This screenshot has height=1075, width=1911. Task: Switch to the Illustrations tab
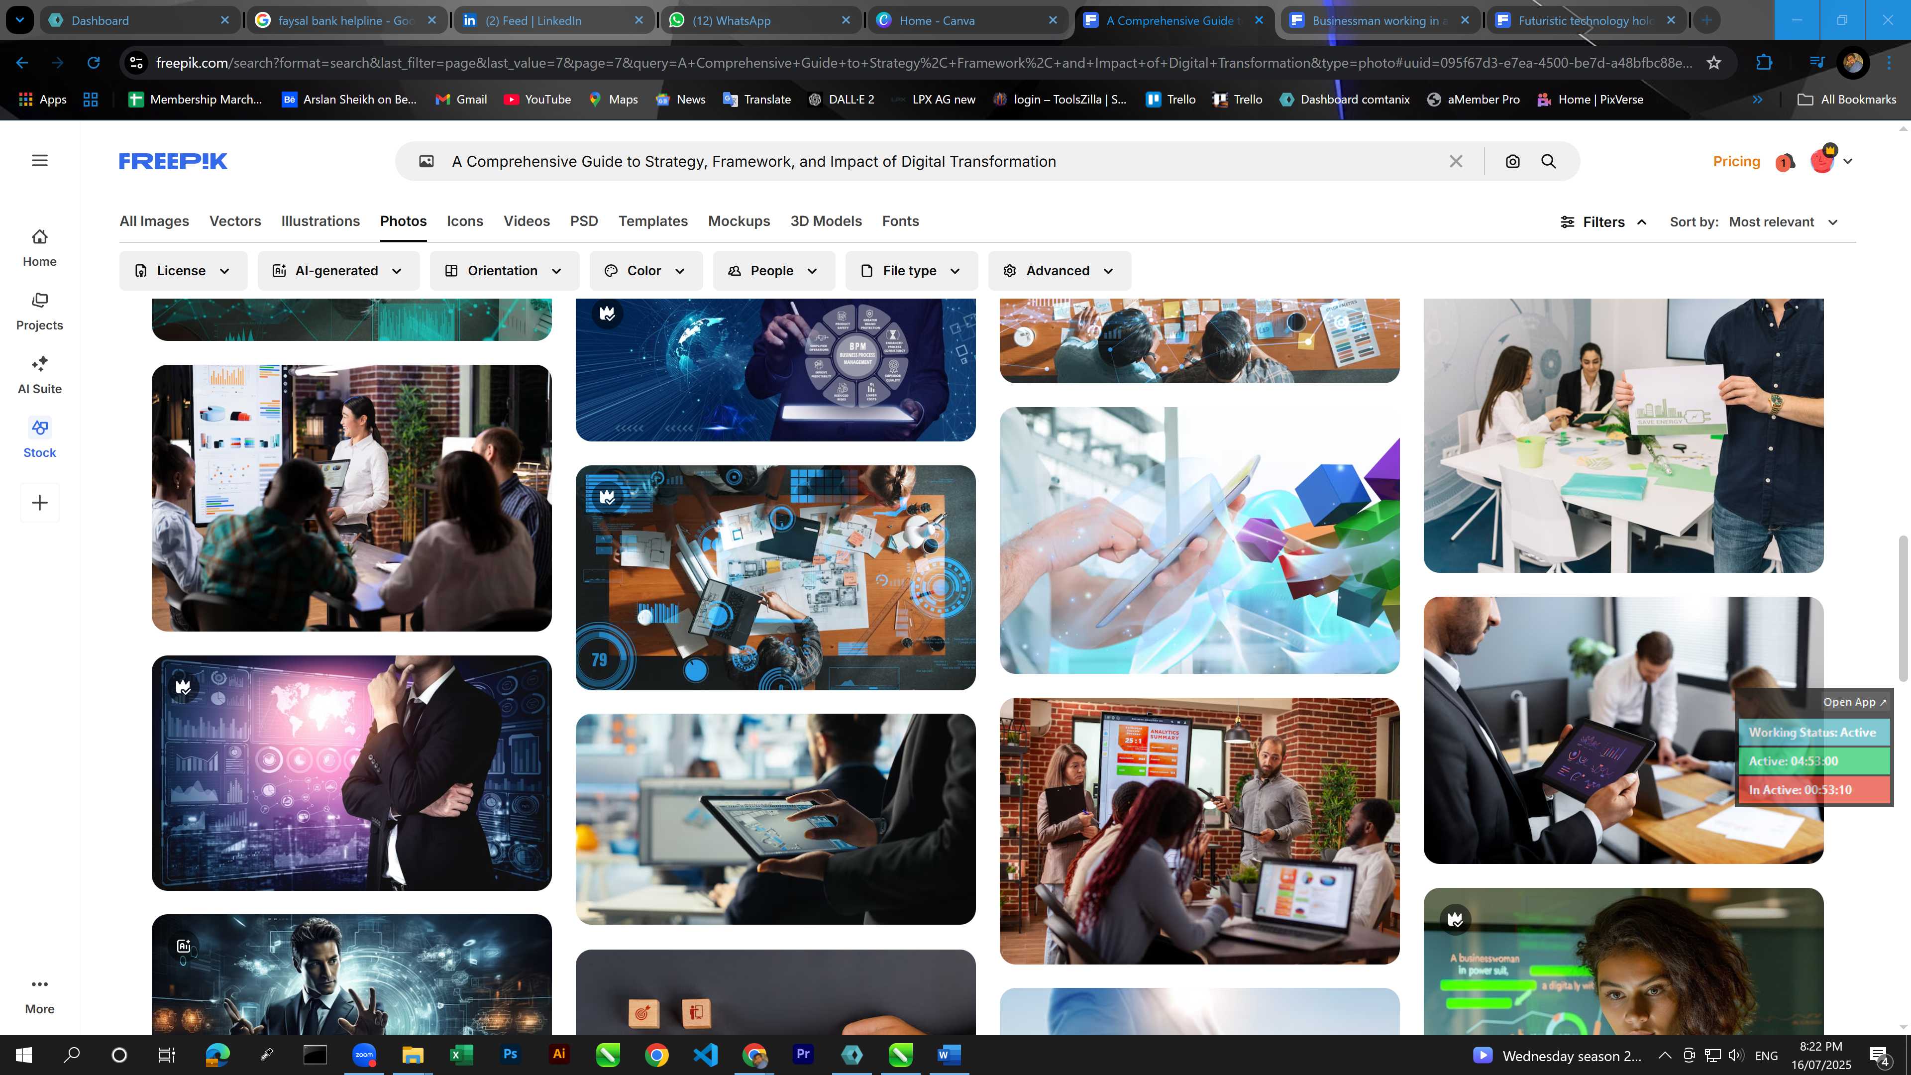320,221
